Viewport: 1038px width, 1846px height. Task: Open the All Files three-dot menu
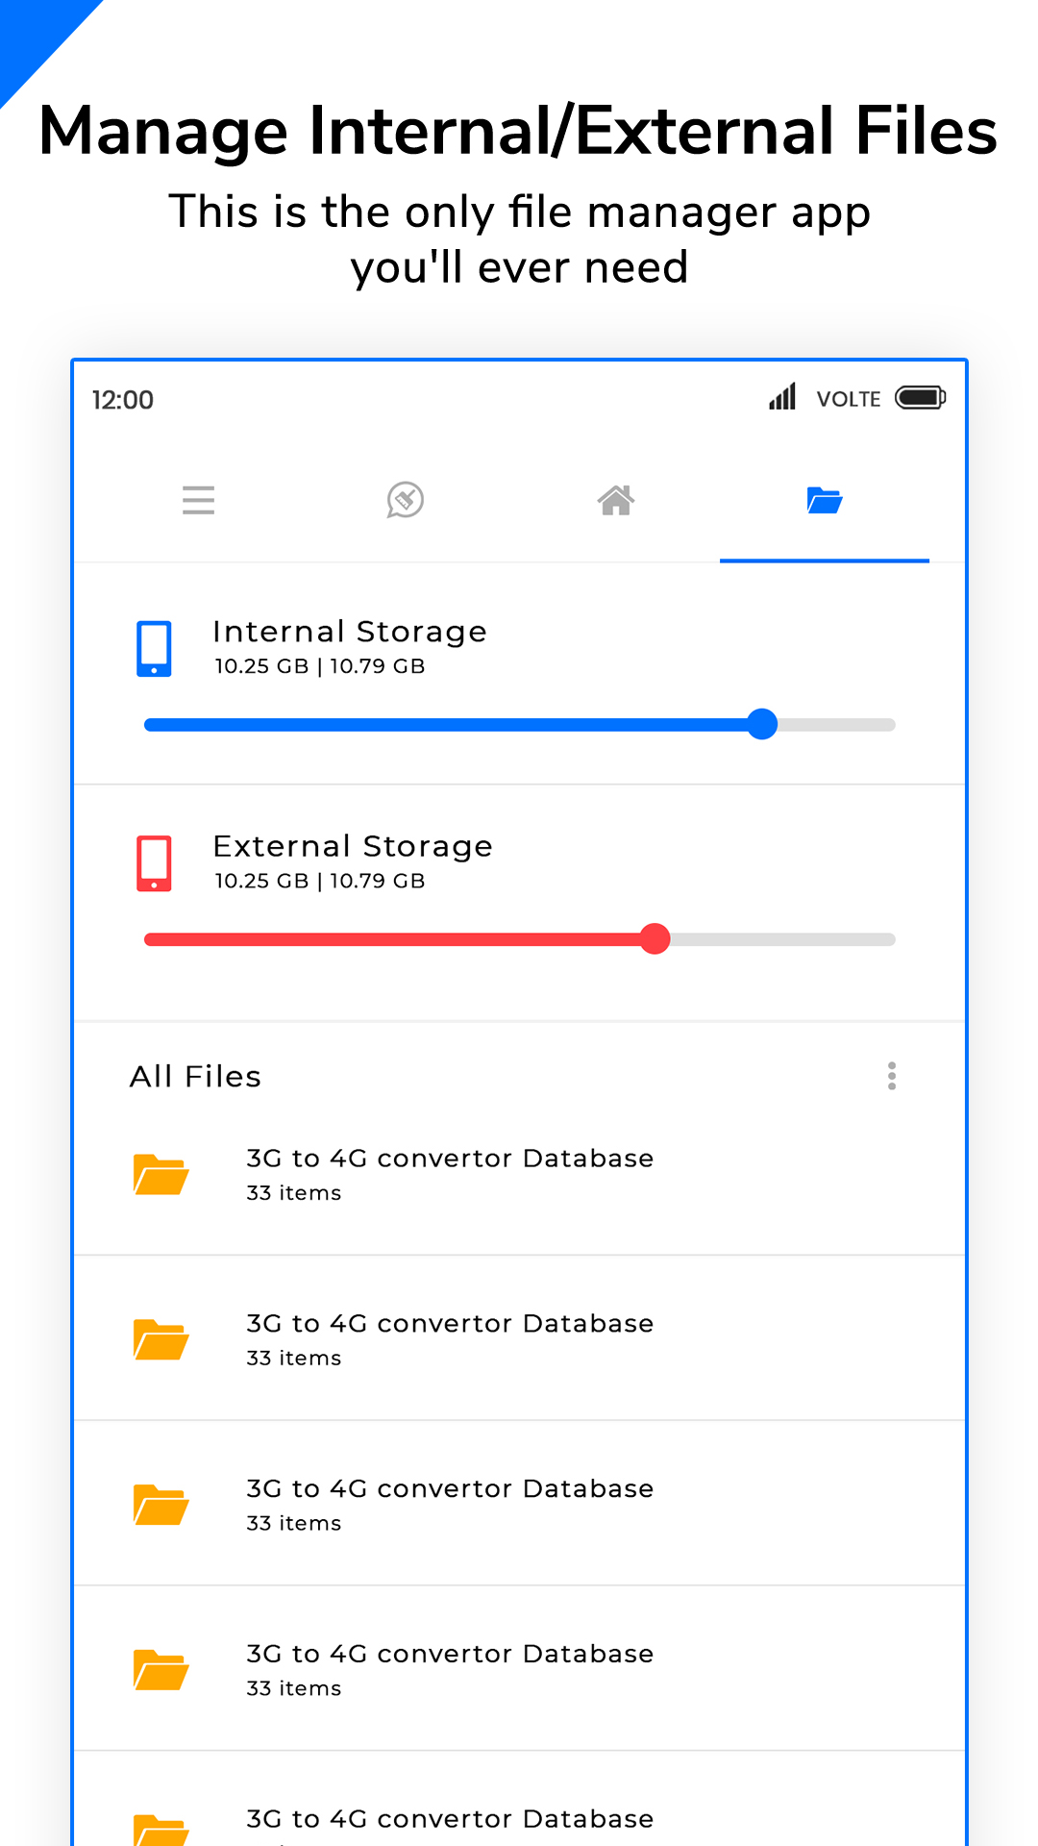pyautogui.click(x=892, y=1076)
